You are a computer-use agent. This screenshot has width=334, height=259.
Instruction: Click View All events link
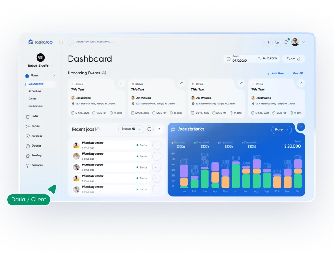coord(297,73)
